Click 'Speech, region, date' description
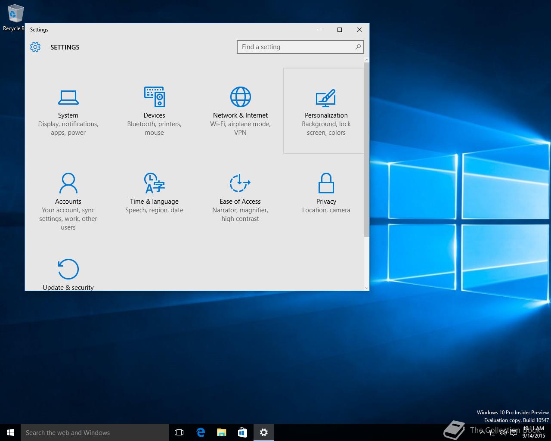Screen dimensions: 551x441 pos(154,210)
